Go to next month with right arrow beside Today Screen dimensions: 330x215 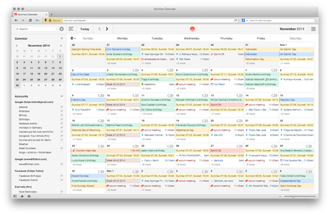click(107, 29)
